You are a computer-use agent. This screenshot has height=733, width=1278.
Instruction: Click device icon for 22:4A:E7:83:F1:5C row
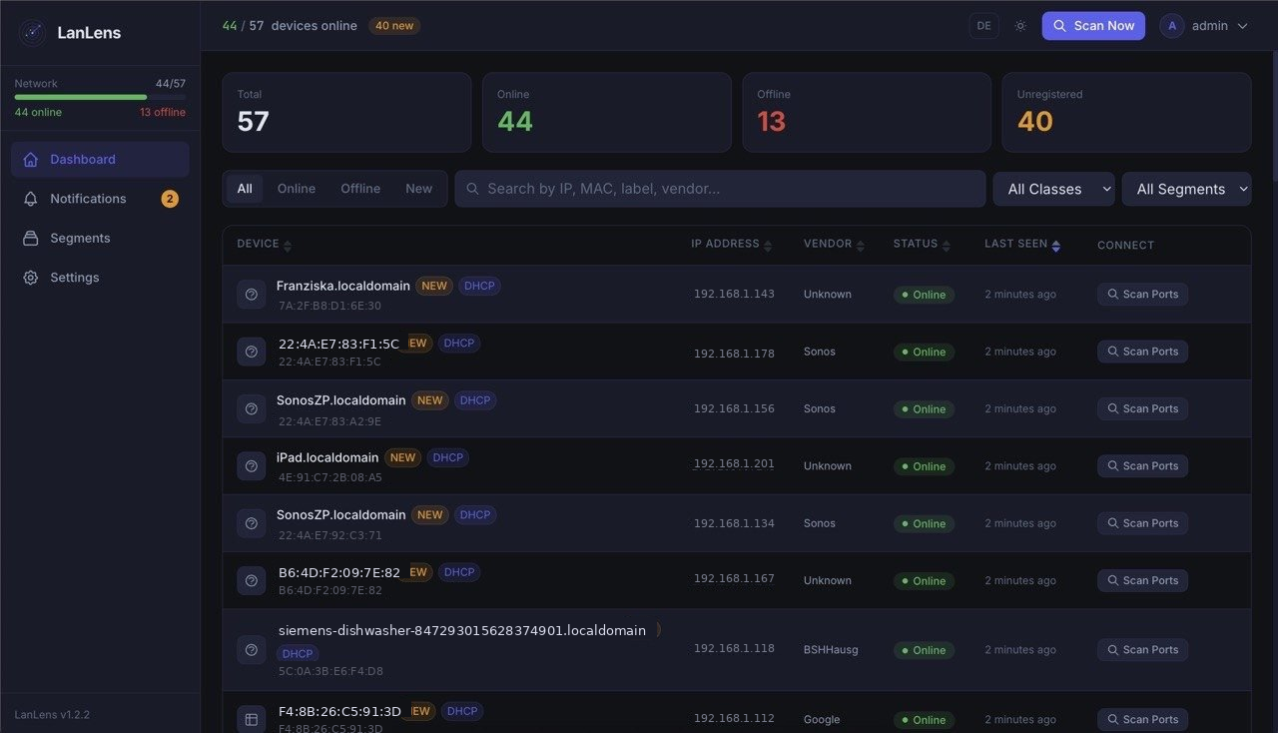[252, 352]
